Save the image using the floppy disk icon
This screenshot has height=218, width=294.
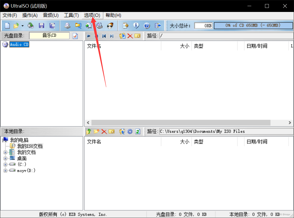point(41,25)
